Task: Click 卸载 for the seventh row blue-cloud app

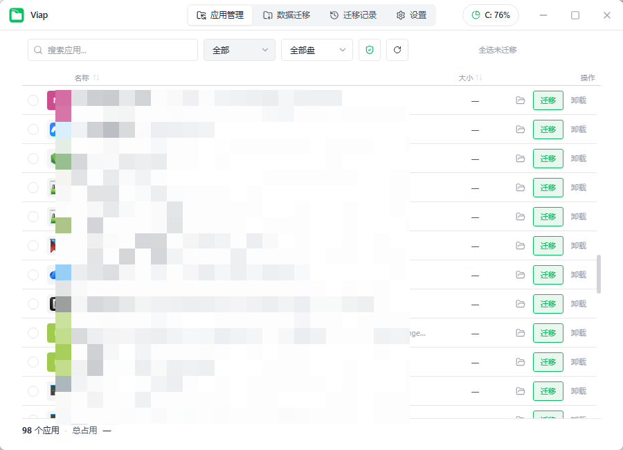Action: click(x=579, y=275)
